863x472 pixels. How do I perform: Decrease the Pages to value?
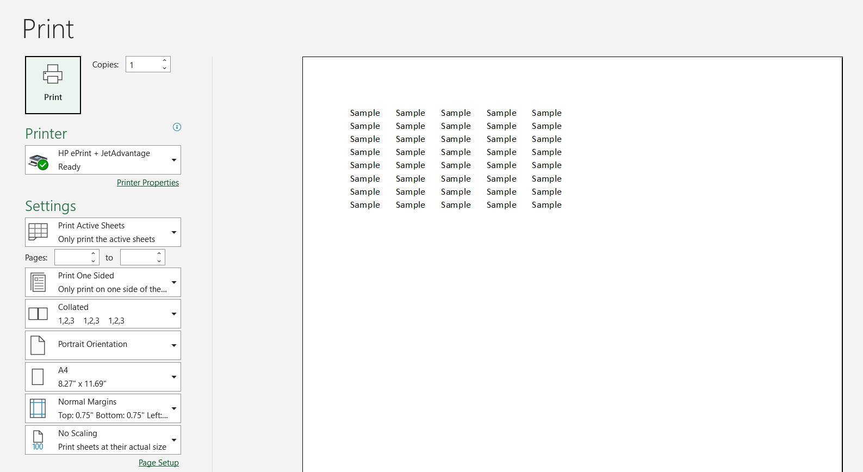[x=159, y=261]
